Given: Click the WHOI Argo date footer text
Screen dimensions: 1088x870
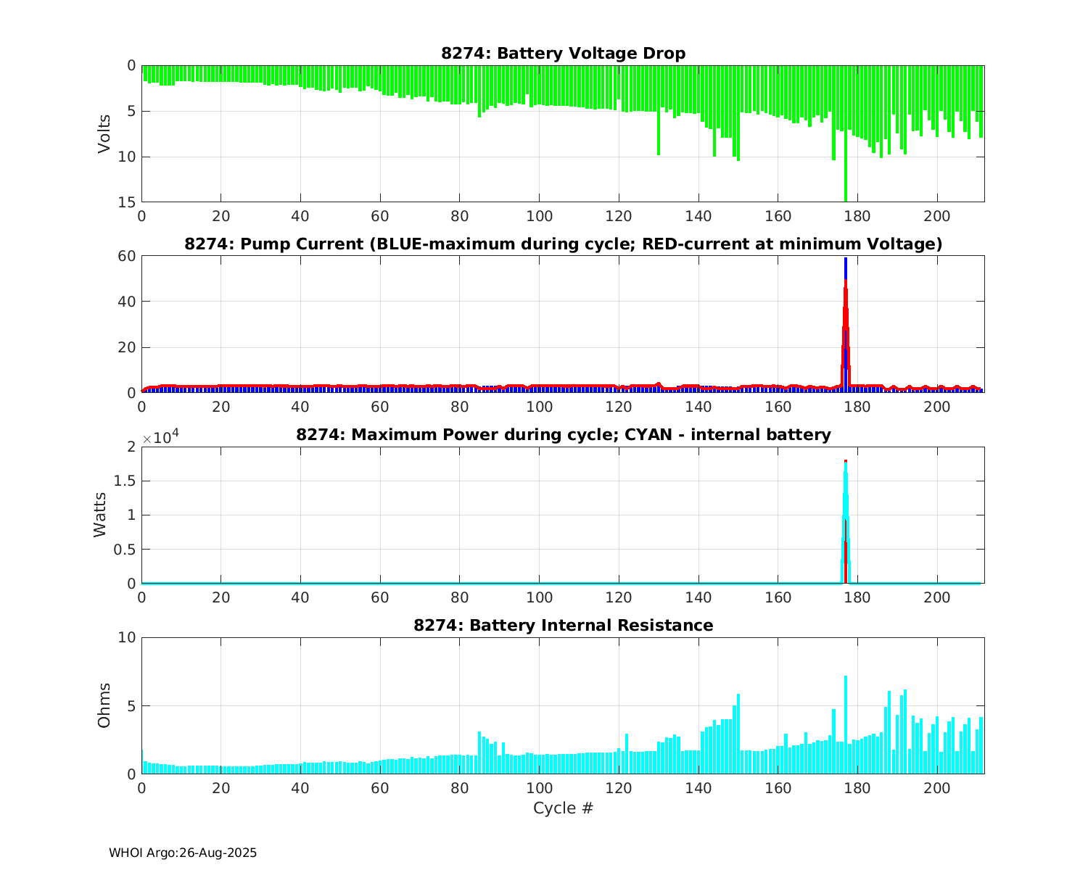Looking at the screenshot, I should (183, 853).
